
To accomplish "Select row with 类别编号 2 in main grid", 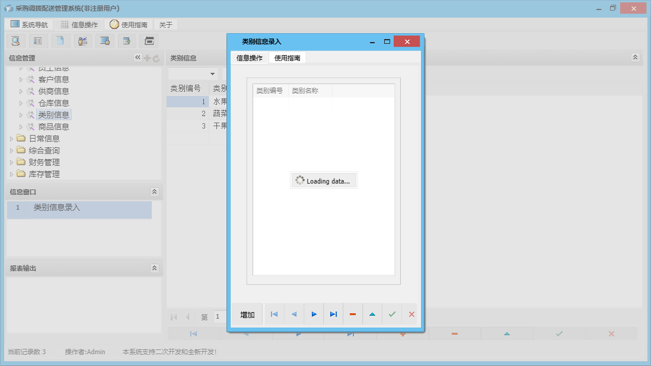I will tap(197, 114).
